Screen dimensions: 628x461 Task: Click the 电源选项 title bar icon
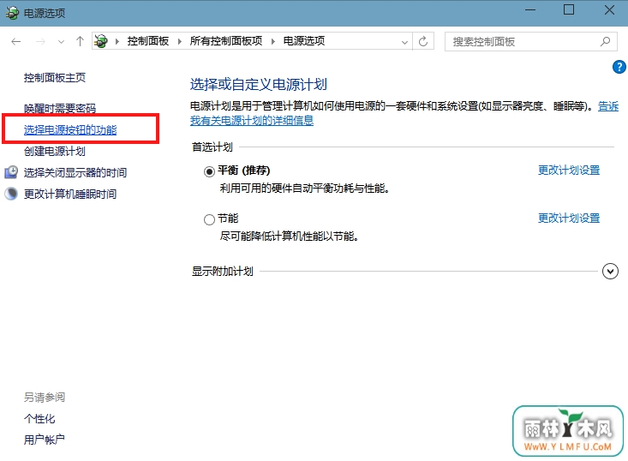(x=12, y=13)
